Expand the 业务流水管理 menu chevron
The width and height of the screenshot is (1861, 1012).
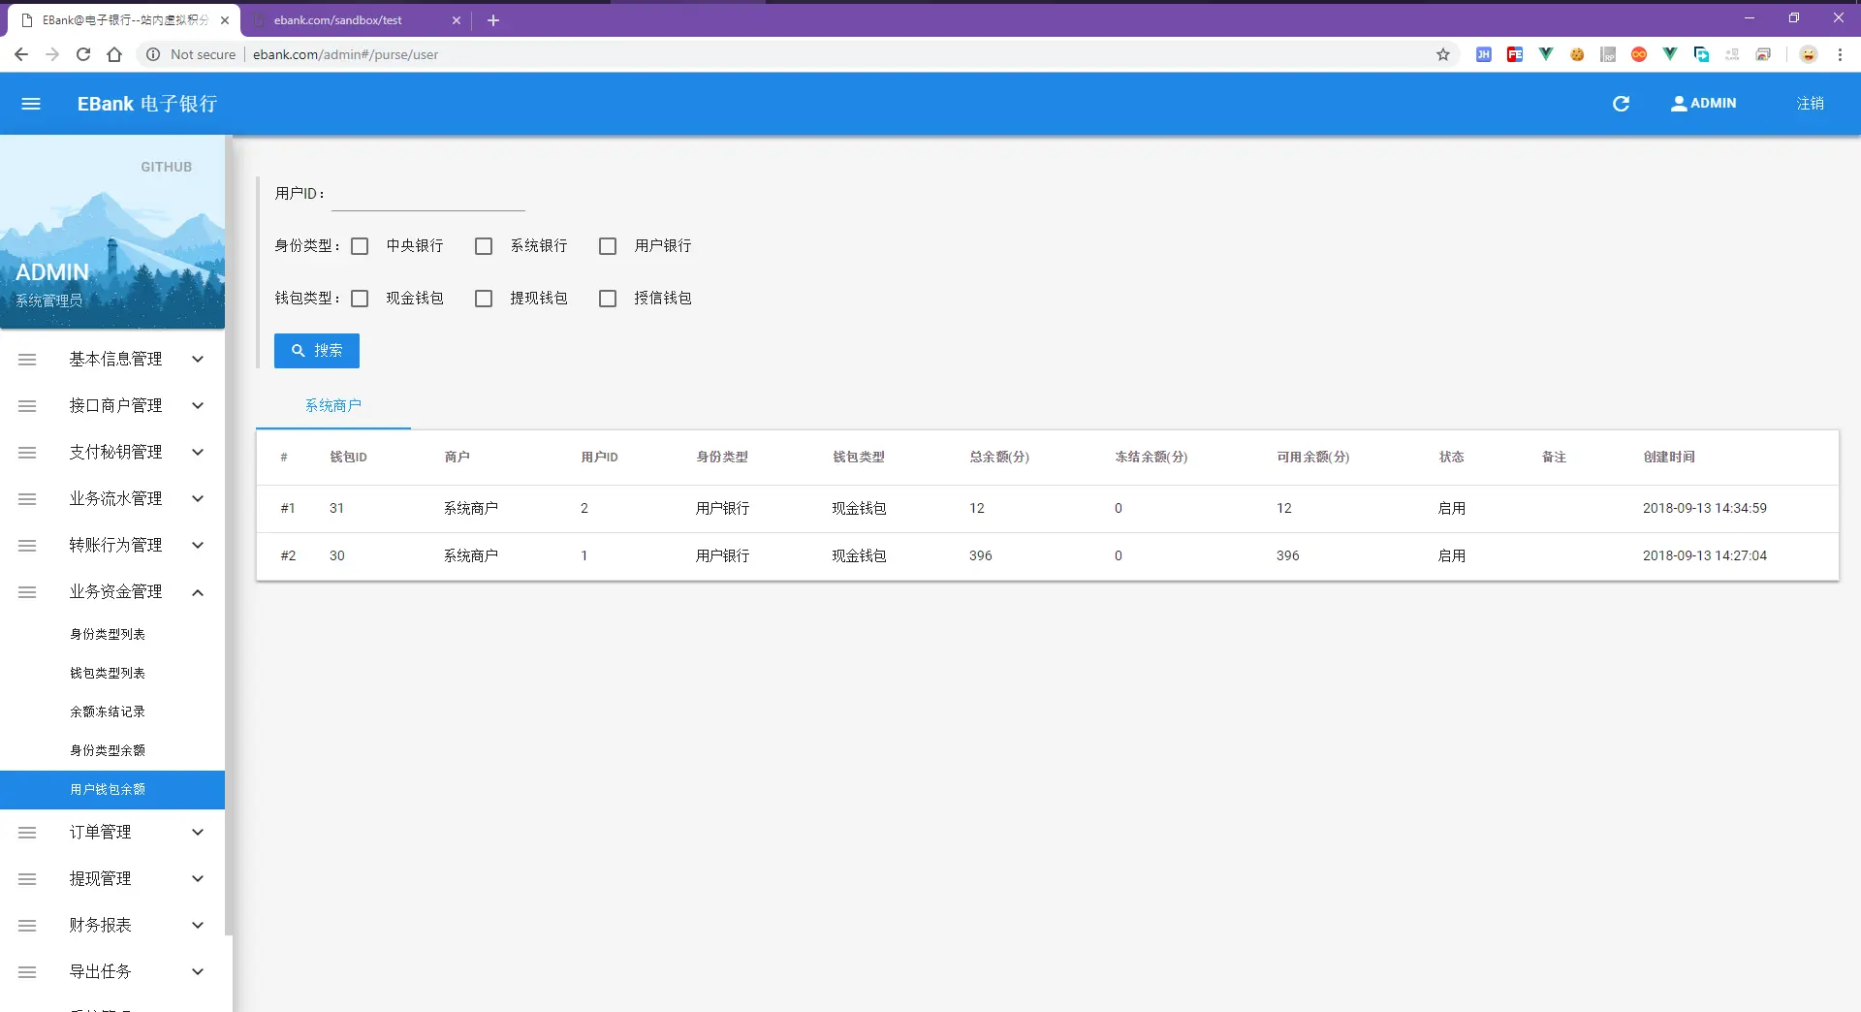pyautogui.click(x=198, y=499)
